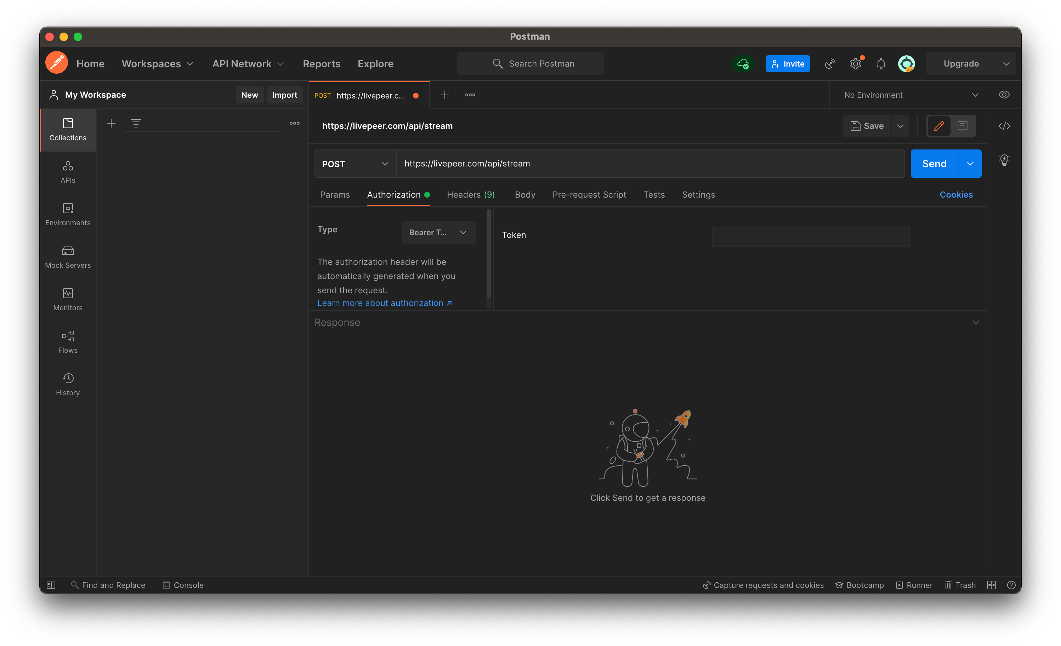Click the collections filter icon

(136, 124)
